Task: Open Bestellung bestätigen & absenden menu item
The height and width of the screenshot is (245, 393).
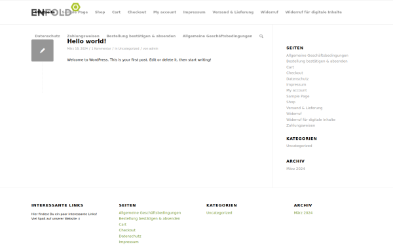Action: (x=141, y=36)
